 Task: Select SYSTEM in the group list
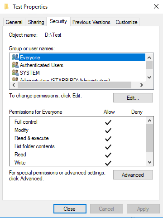click(30, 73)
